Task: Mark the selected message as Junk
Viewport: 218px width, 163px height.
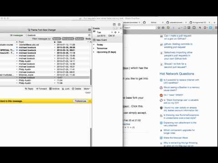Action: click(x=66, y=89)
